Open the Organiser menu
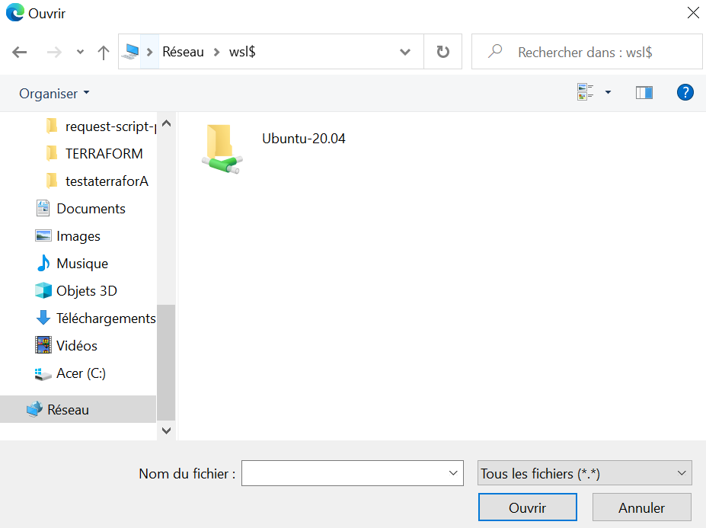This screenshot has width=706, height=528. [x=54, y=93]
